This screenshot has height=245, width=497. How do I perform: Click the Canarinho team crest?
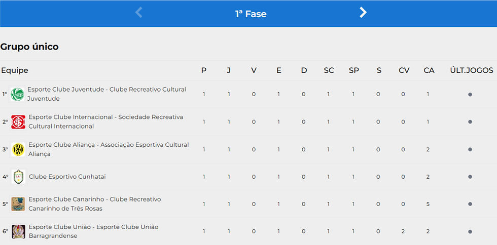click(18, 204)
